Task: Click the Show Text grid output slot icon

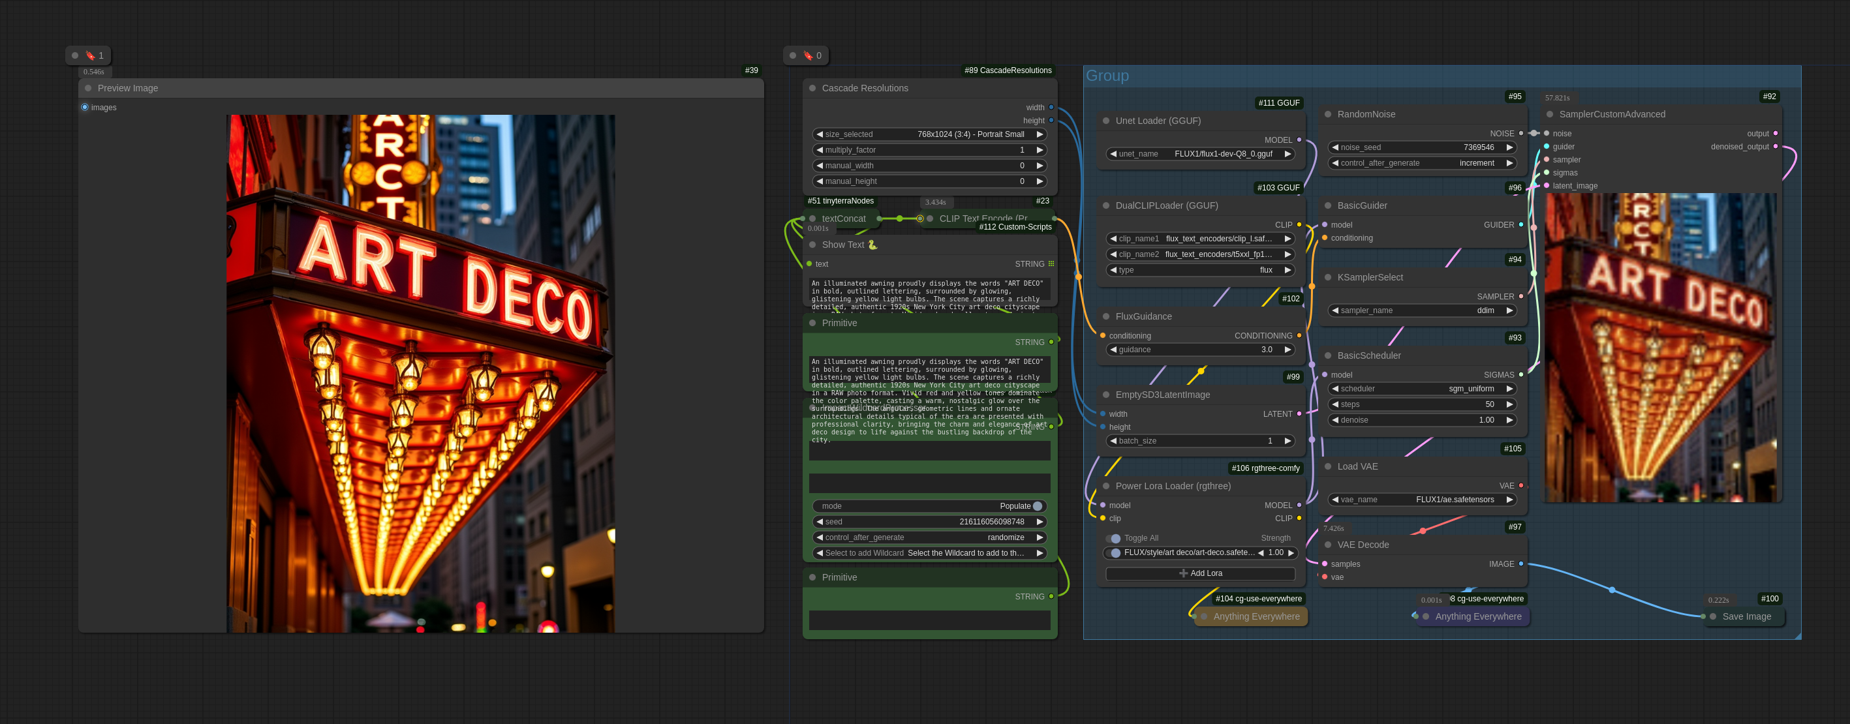Action: 1051,264
